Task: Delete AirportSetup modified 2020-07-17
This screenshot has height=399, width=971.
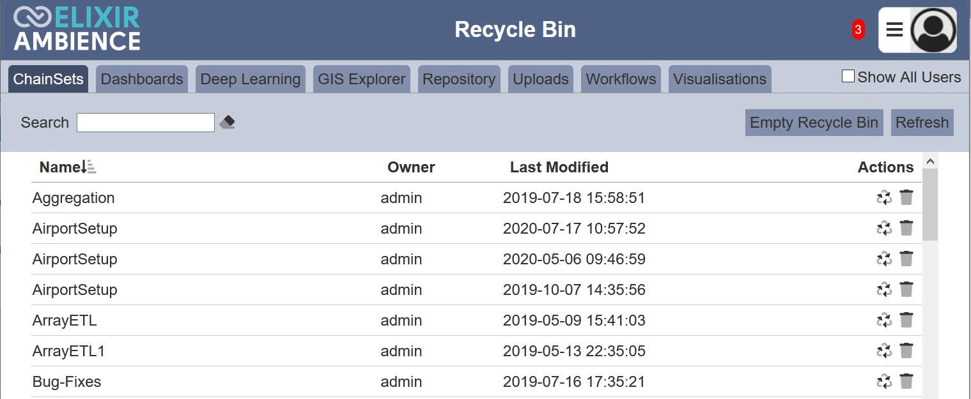Action: pos(906,229)
